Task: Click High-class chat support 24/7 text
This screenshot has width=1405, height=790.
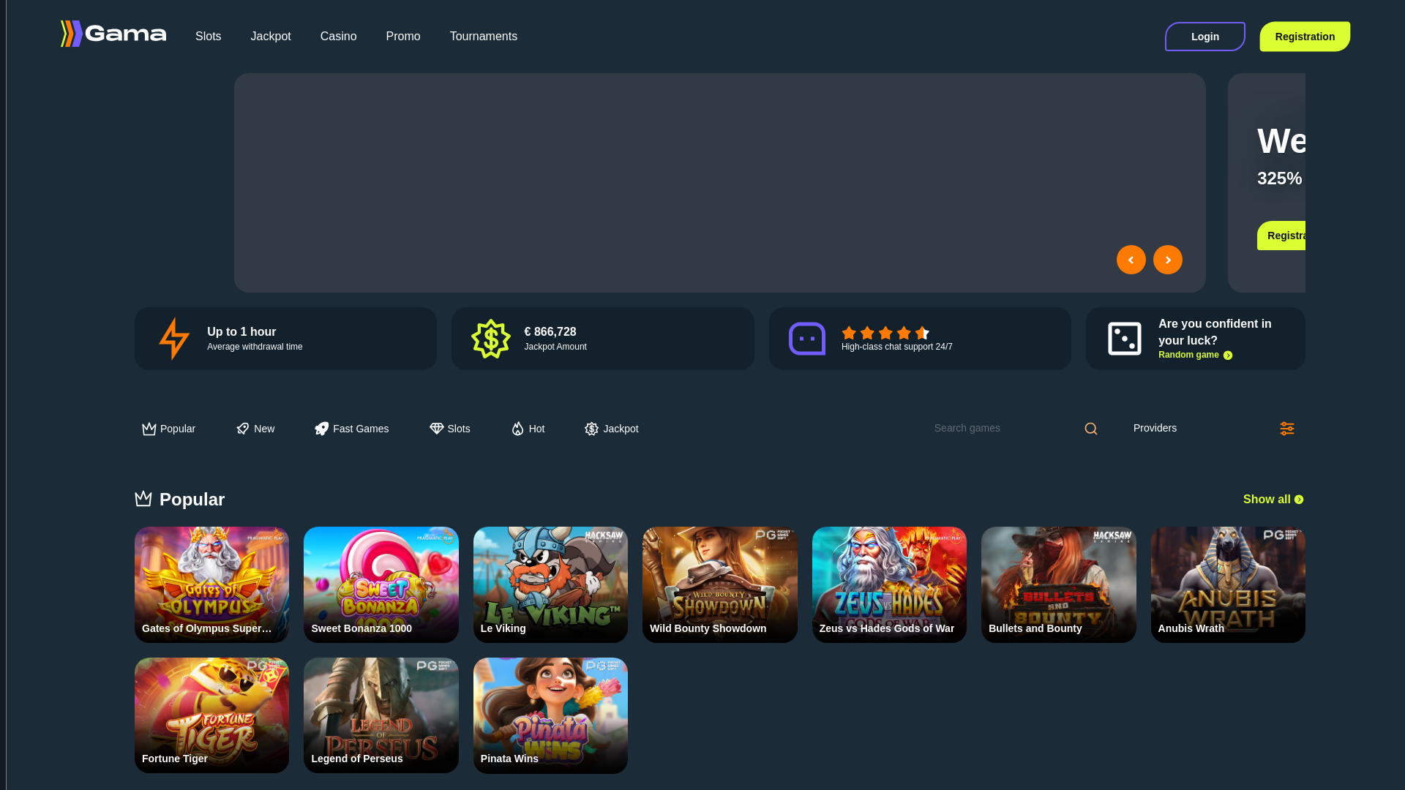Action: tap(897, 347)
